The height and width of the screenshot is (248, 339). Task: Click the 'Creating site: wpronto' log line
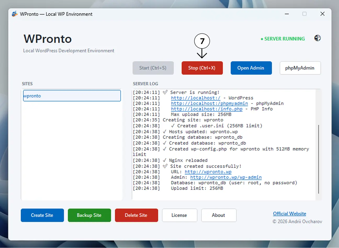[x=178, y=120]
